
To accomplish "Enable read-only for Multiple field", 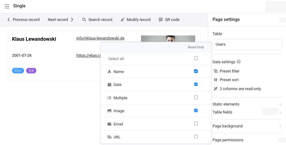I will [x=196, y=97].
